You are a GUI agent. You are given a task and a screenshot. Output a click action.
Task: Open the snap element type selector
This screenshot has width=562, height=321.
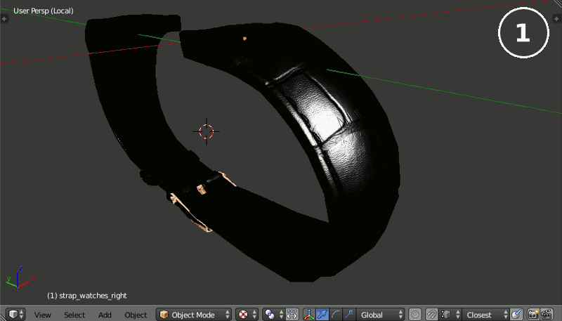pyautogui.click(x=448, y=315)
